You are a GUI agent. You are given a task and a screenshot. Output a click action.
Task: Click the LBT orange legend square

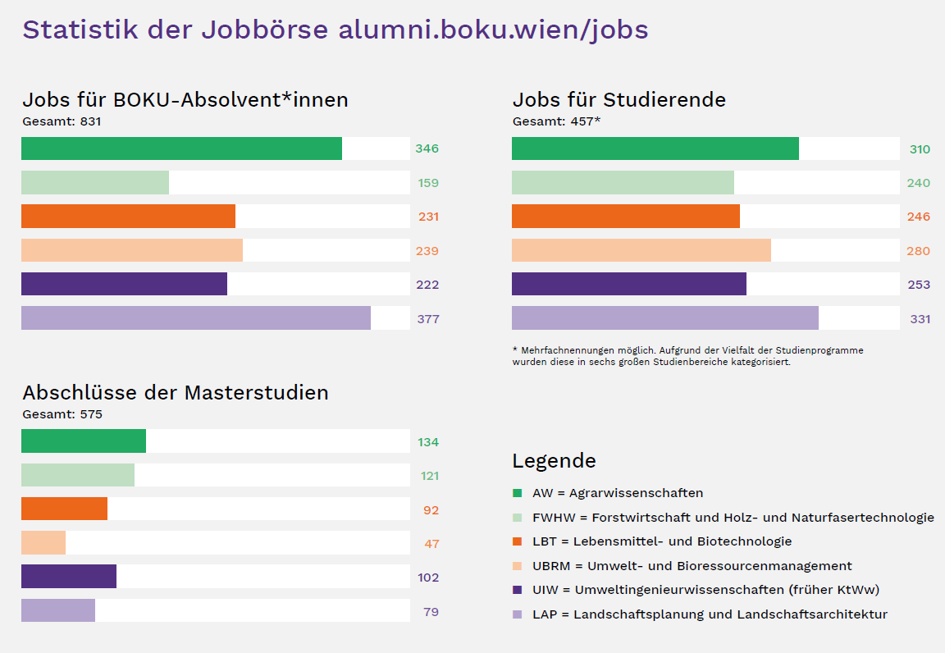pos(517,541)
